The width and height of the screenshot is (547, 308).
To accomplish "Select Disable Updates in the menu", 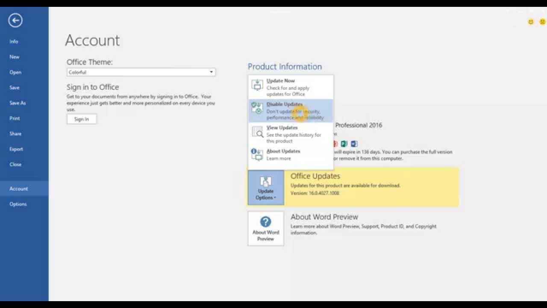I will point(291,111).
